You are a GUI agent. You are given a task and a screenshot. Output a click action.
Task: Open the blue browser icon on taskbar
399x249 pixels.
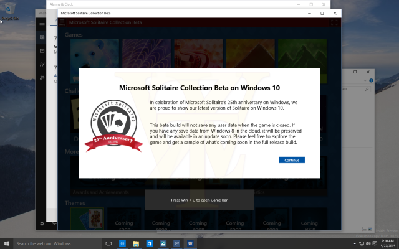coord(122,243)
